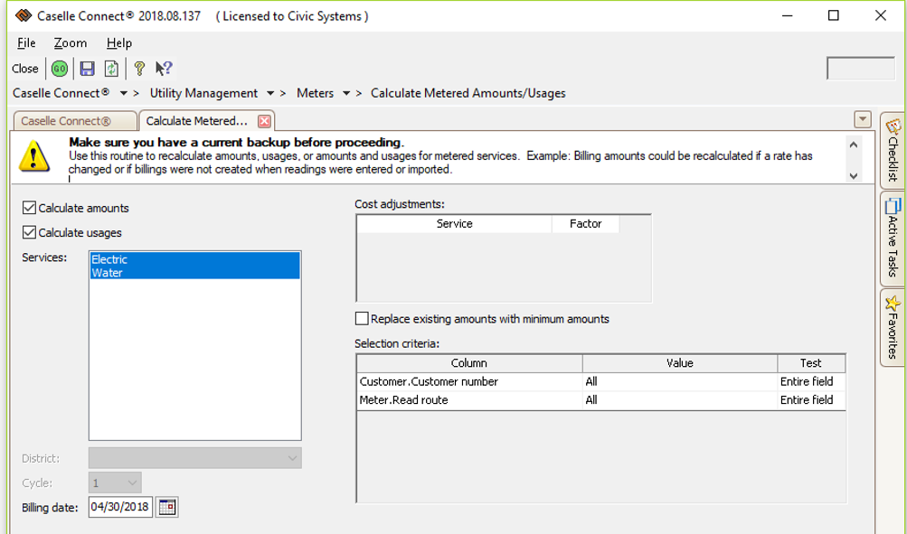907x534 pixels.
Task: Select the Customer.Customer number row
Action: tap(601, 381)
